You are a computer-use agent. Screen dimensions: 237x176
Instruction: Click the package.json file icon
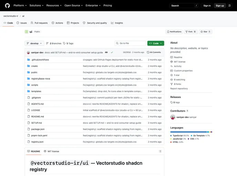[28, 129]
